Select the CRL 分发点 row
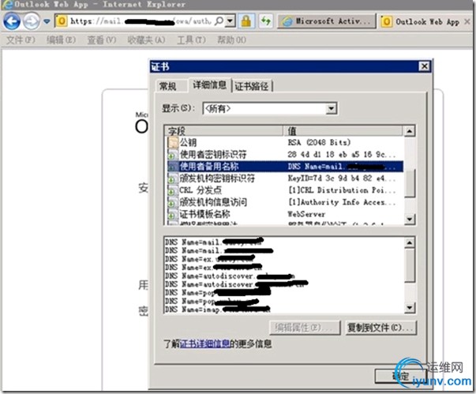This screenshot has height=394, width=476. click(x=285, y=190)
